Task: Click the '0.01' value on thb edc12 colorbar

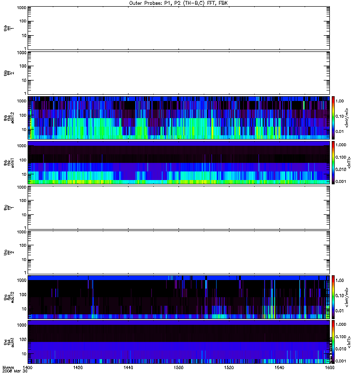Action: coord(340,131)
